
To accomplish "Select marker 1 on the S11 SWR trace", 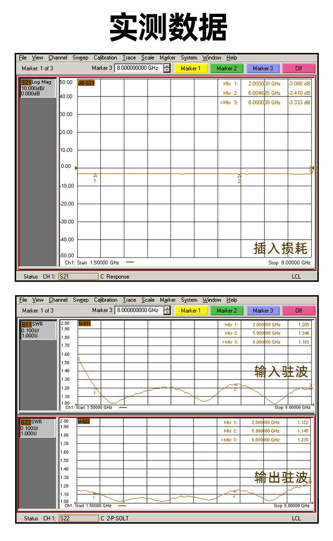I will pyautogui.click(x=95, y=389).
